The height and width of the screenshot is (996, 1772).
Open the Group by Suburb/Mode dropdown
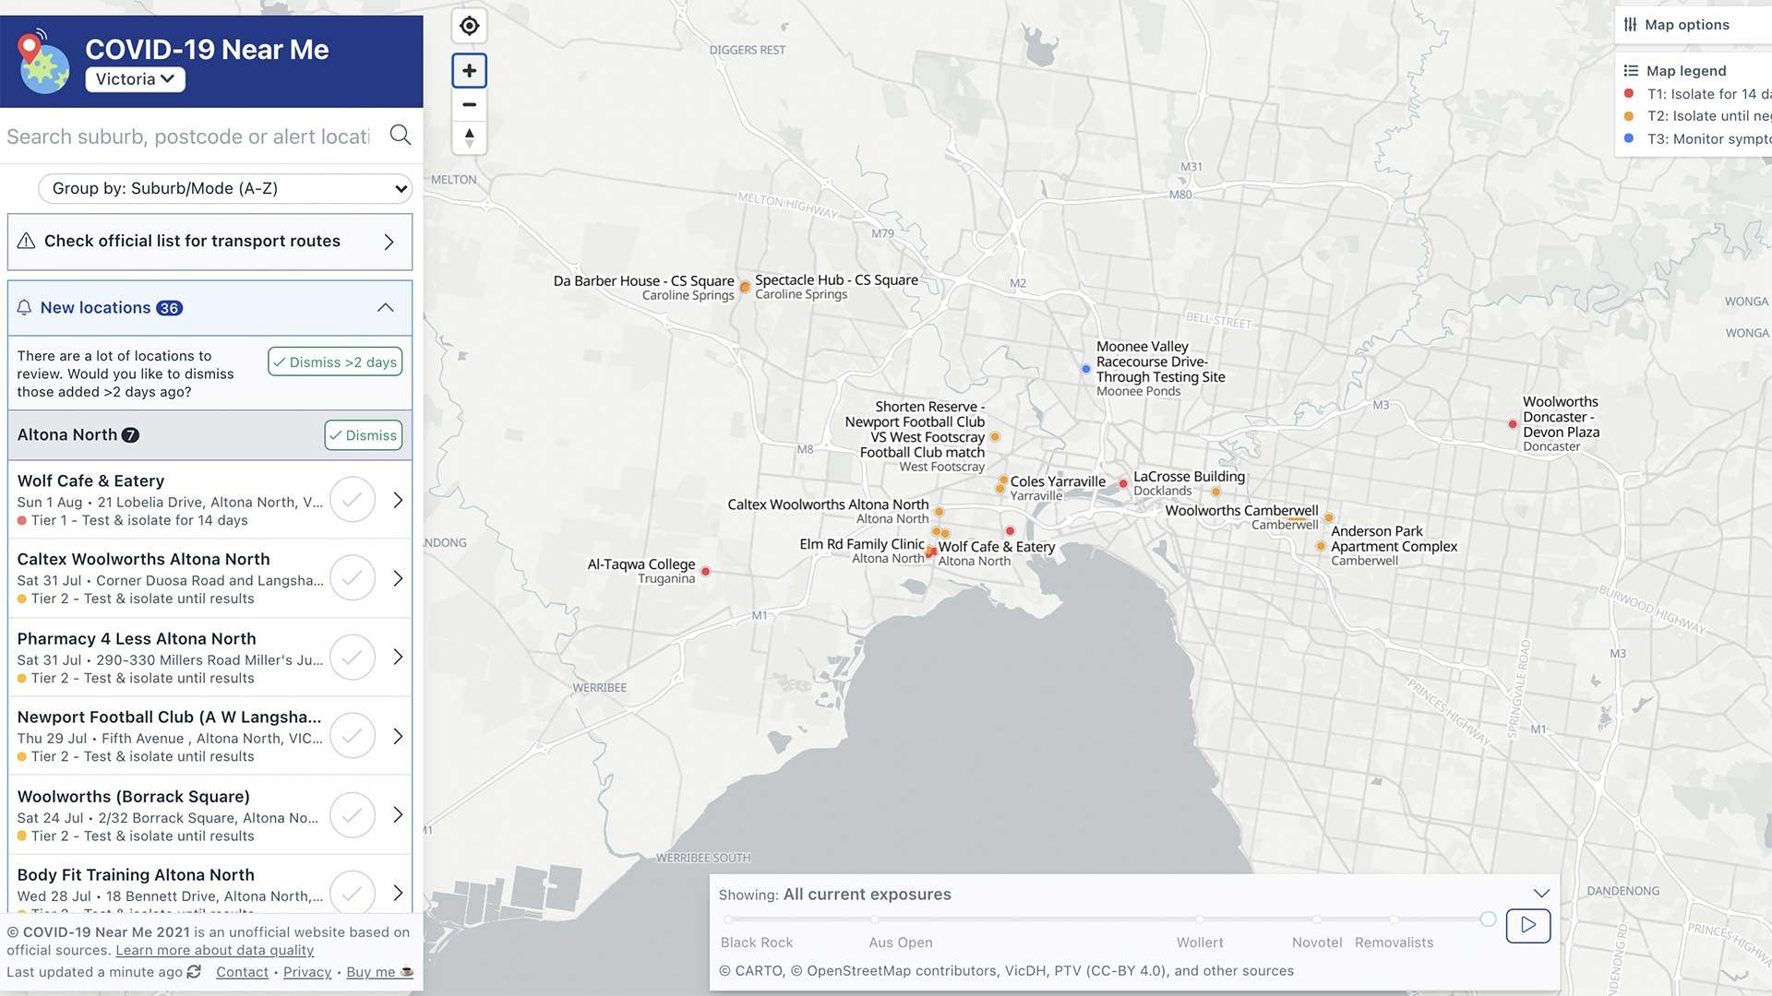pos(224,188)
